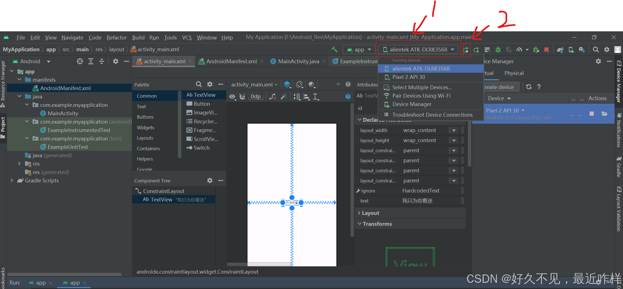Open Android project view selector dropdown
Screen dimensions: 623x289
point(32,61)
